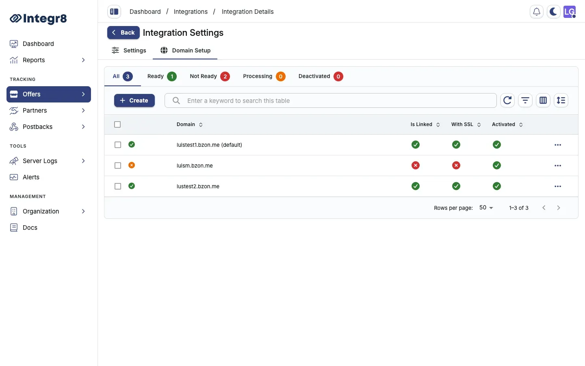
Task: Click the search magnifier icon
Action: coord(176,100)
